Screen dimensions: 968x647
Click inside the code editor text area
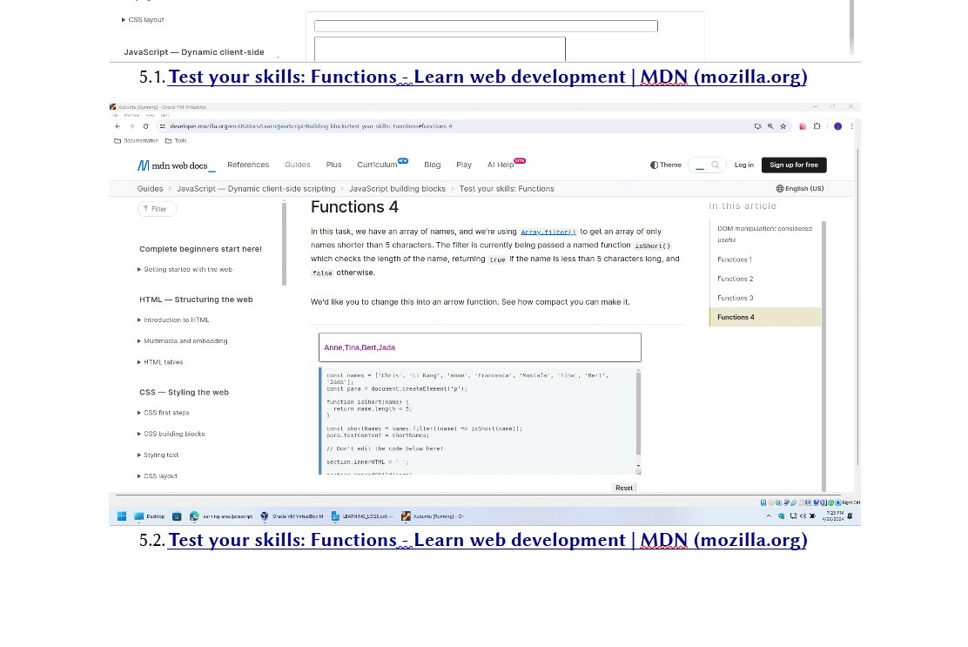[479, 421]
